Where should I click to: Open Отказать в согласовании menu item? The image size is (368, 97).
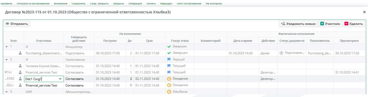[x=33, y=4]
